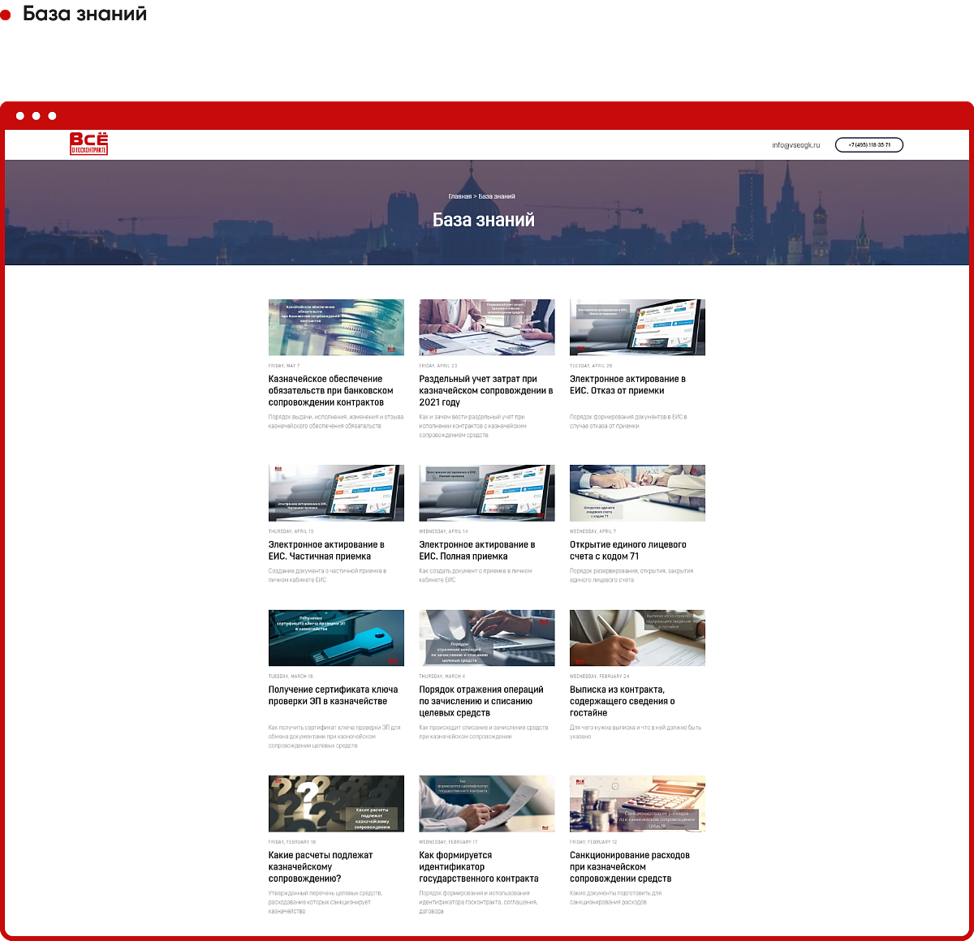Open article Как формируется идентификатор государственного контракта
974x941 pixels.
click(x=478, y=866)
